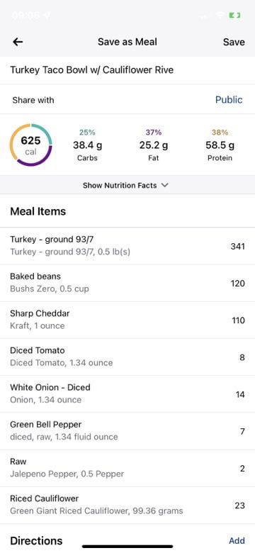This screenshot has height=553, width=255.
Task: Tap the back arrow icon
Action: (x=18, y=42)
